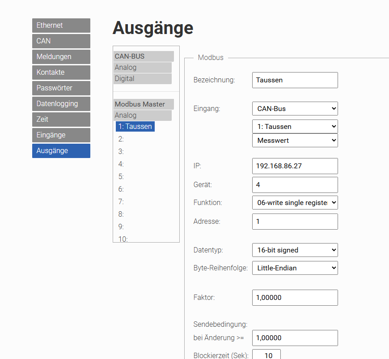The width and height of the screenshot is (389, 359).
Task: Click the Gerät input field
Action: pyautogui.click(x=295, y=185)
